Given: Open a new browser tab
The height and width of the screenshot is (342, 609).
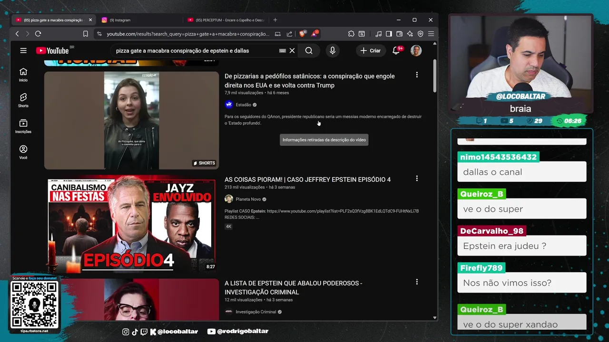Looking at the screenshot, I should click(x=275, y=20).
